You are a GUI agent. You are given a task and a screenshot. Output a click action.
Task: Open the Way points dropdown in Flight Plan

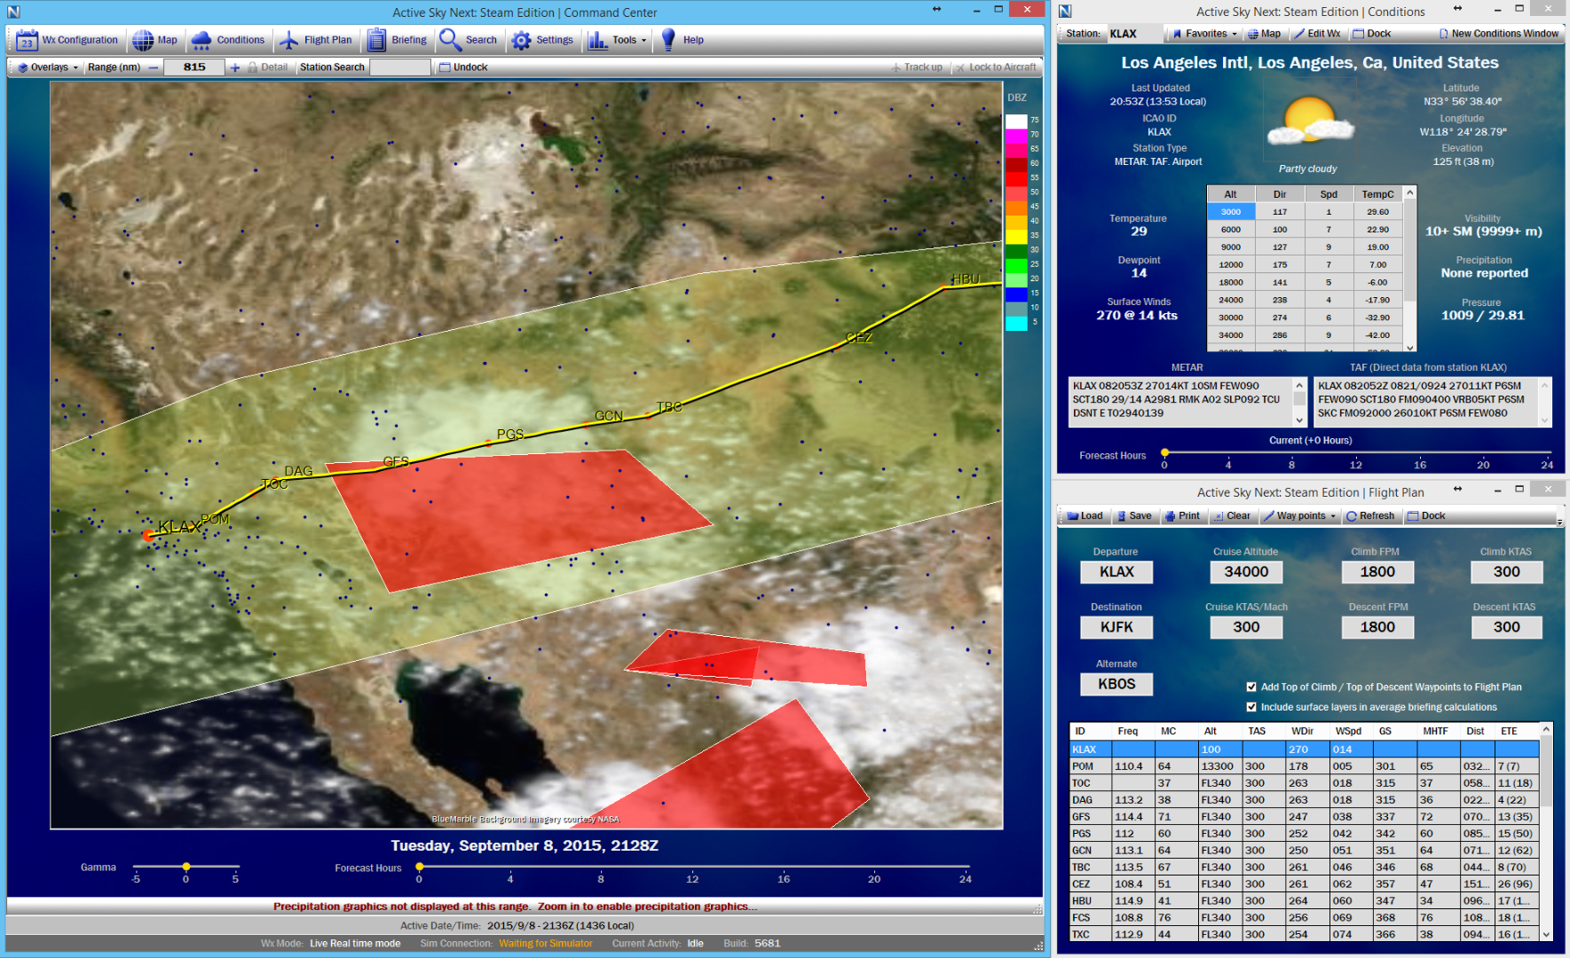point(1299,515)
